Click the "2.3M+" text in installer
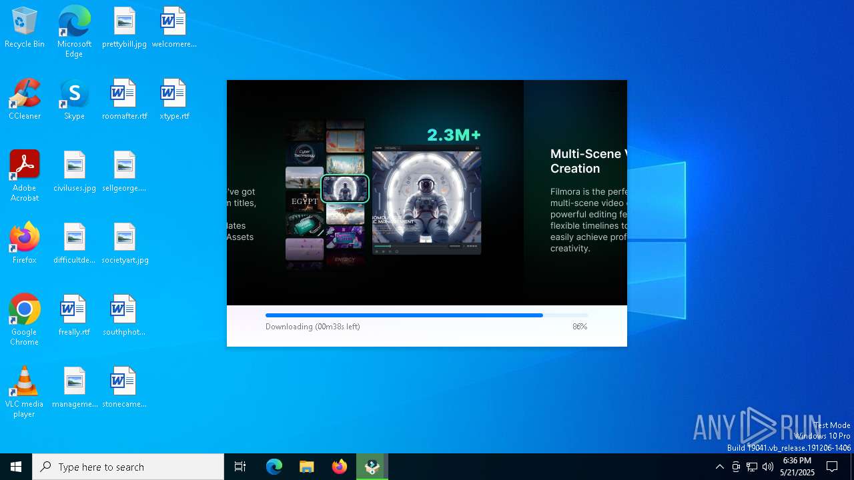This screenshot has width=854, height=480. [454, 135]
